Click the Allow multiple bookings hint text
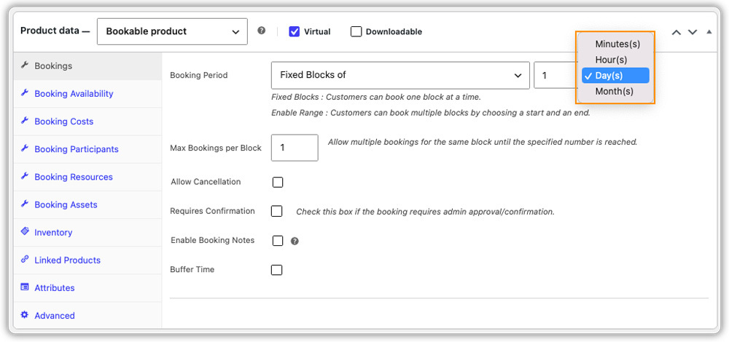 pos(482,142)
